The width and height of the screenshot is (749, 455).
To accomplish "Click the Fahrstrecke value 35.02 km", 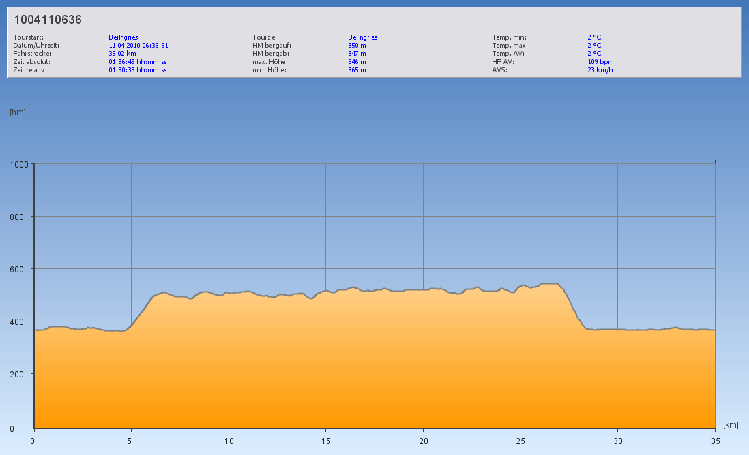I will 122,53.
